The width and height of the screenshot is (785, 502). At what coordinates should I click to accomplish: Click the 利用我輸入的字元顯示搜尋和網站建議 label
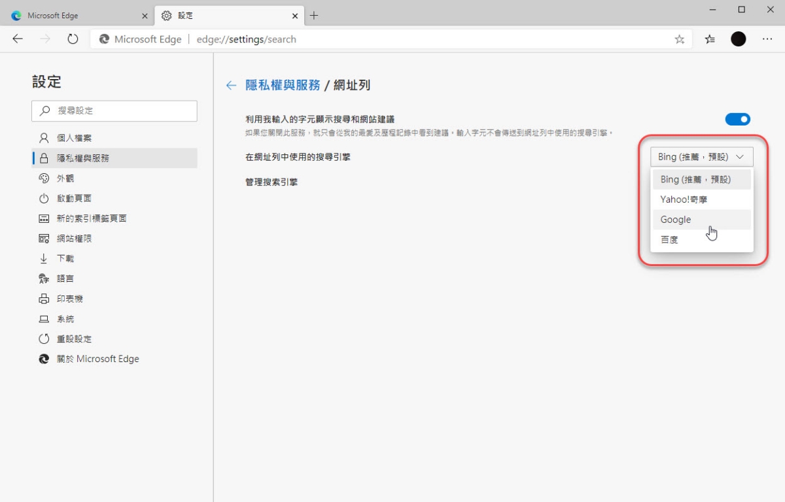pos(320,119)
